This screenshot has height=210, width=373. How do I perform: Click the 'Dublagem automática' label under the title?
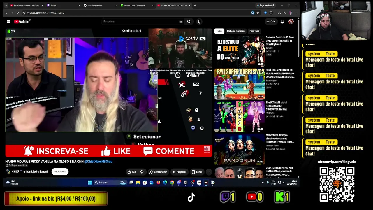coord(17,165)
